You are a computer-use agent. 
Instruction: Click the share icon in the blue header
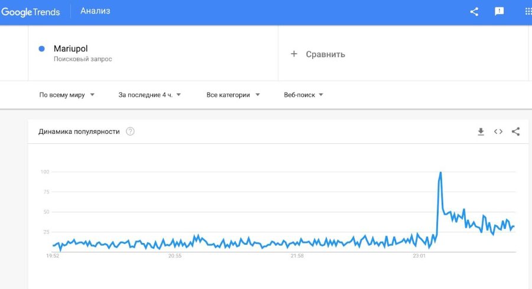pos(474,11)
